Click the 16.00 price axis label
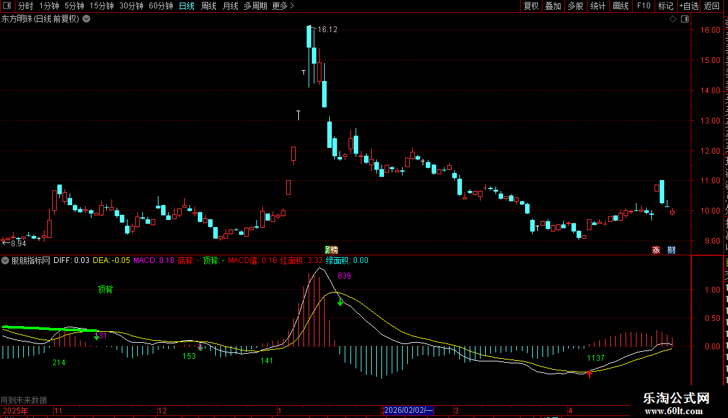 coord(711,30)
